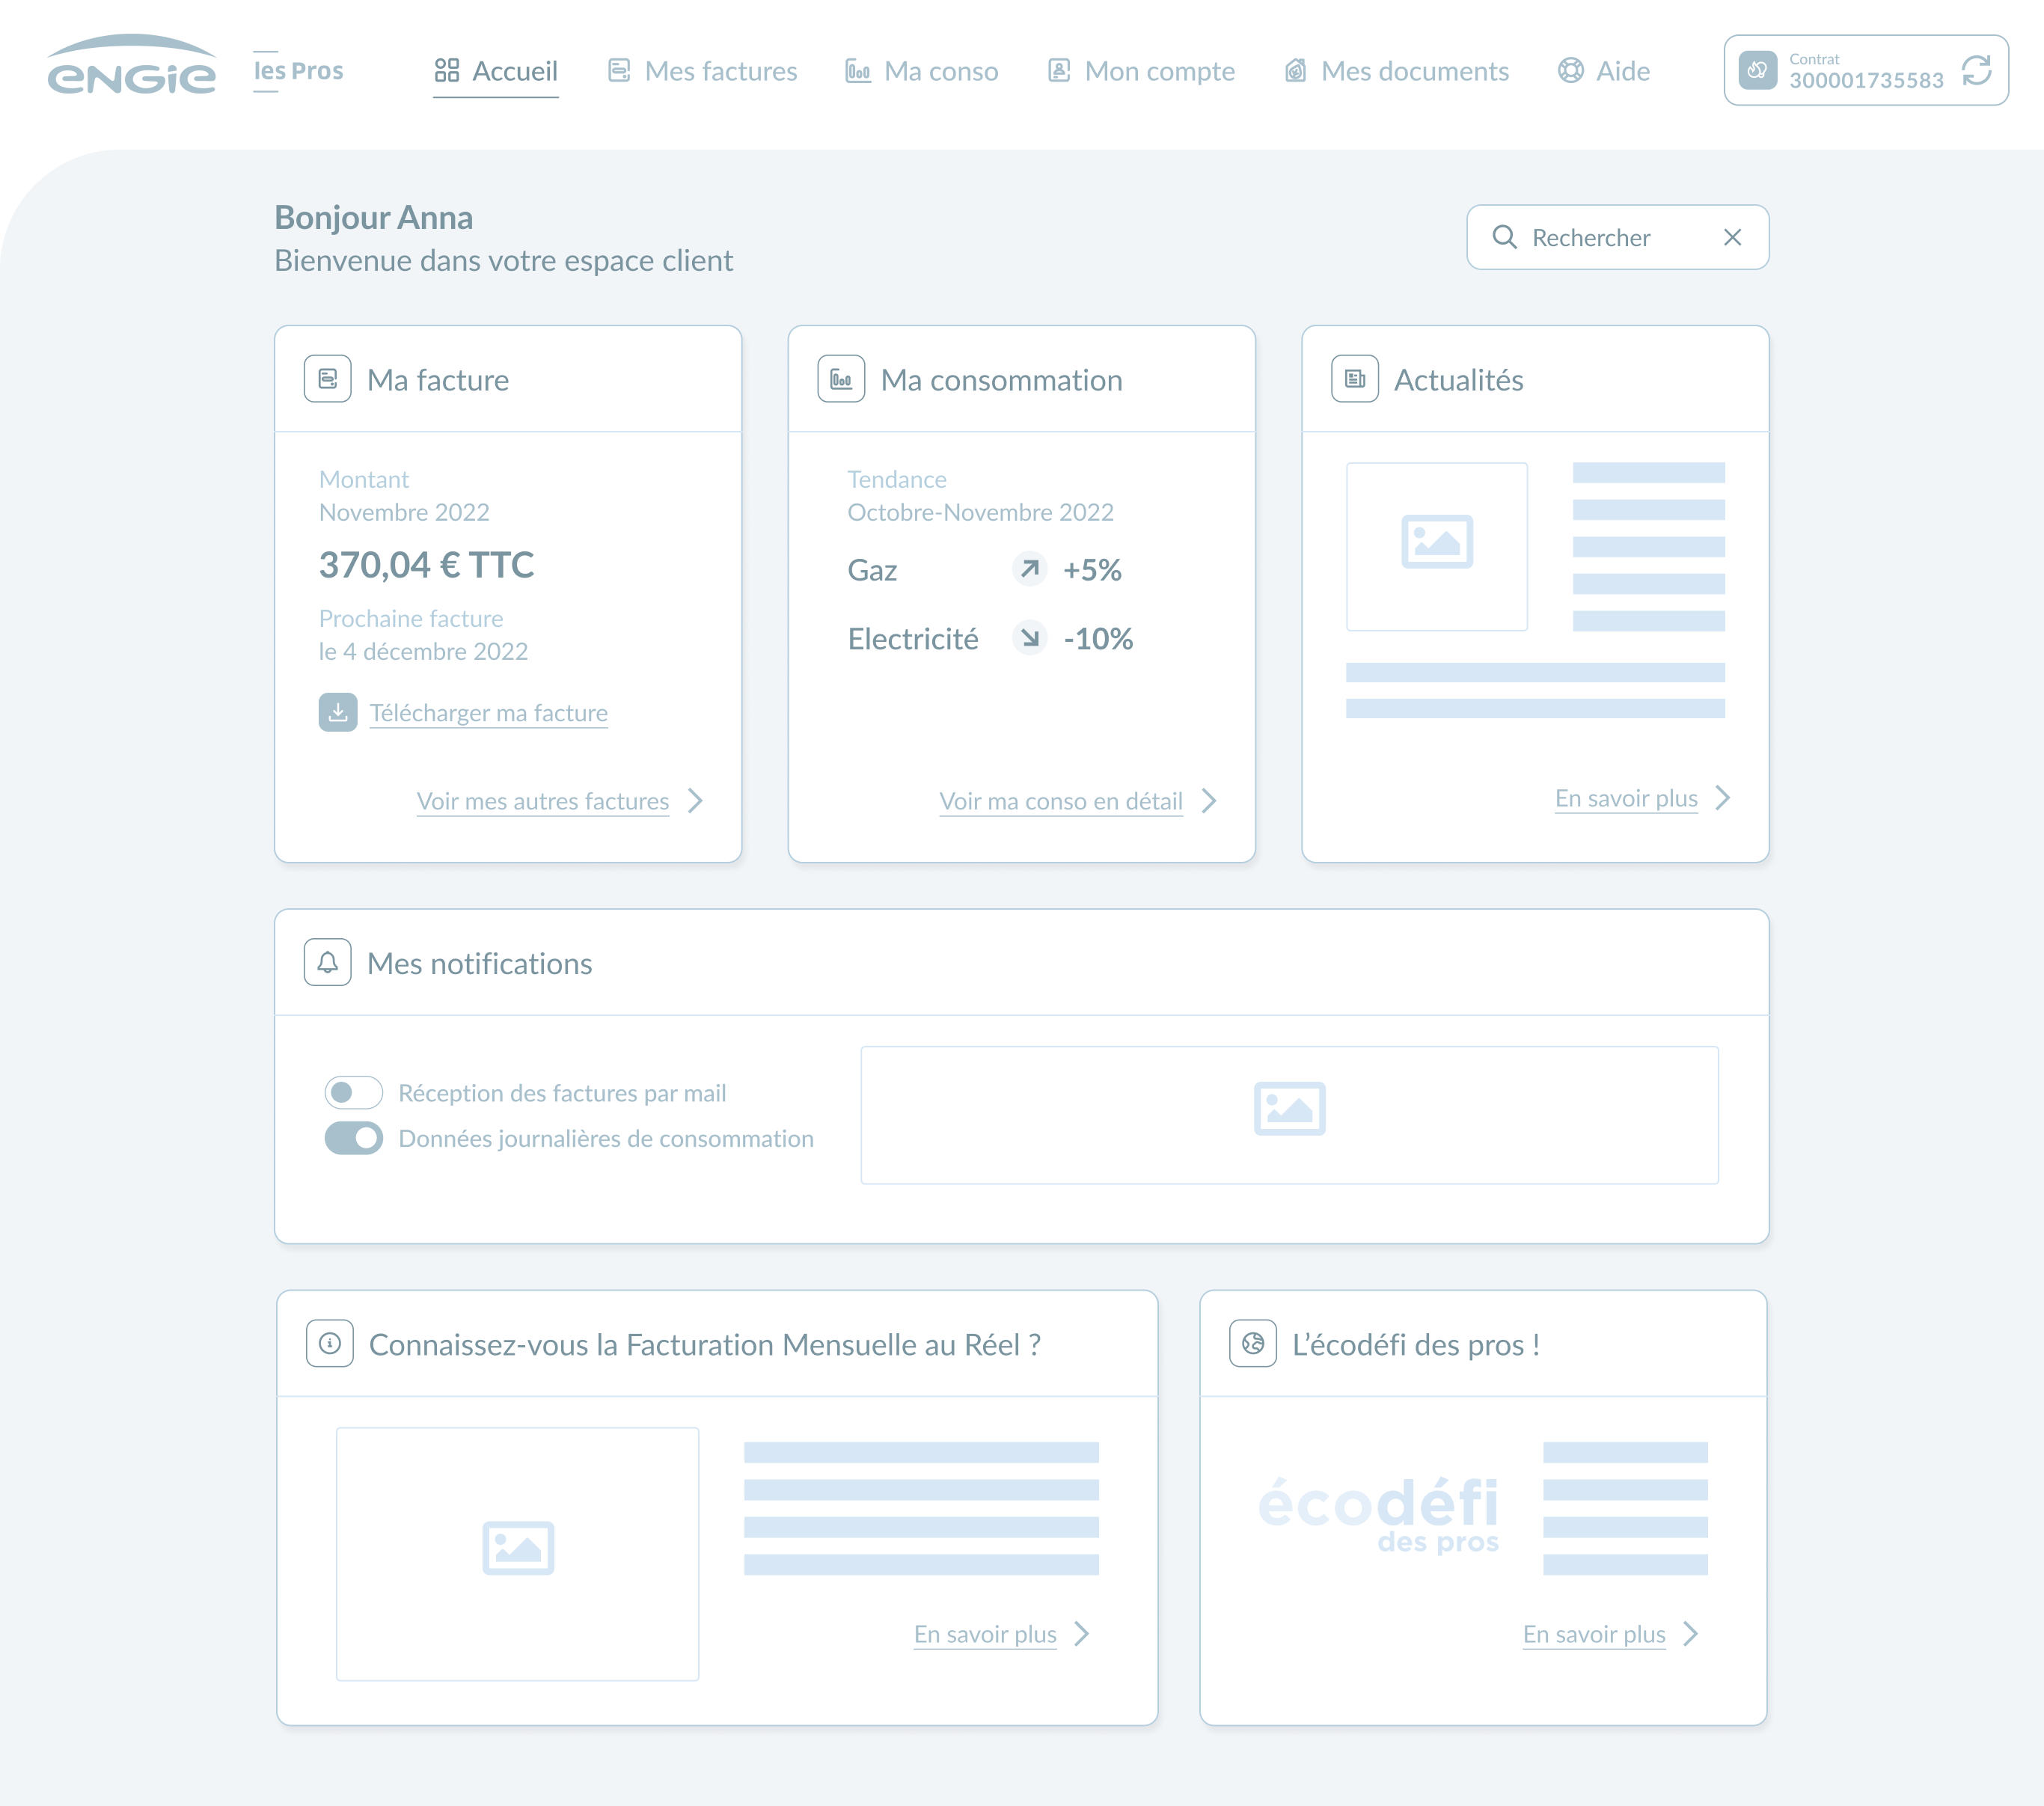Click the info icon beside Facturation Mensuelle
The height and width of the screenshot is (1806, 2044).
[x=329, y=1343]
